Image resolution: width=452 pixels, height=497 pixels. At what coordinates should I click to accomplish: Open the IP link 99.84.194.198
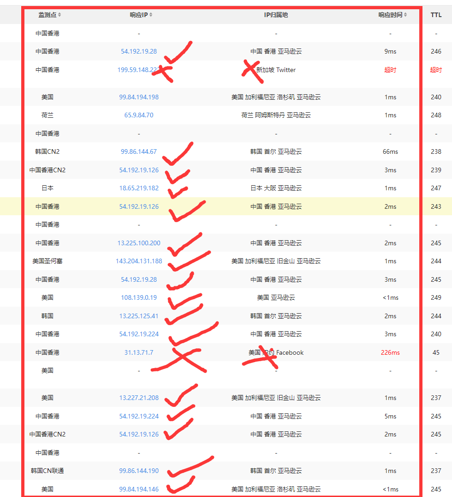(139, 97)
